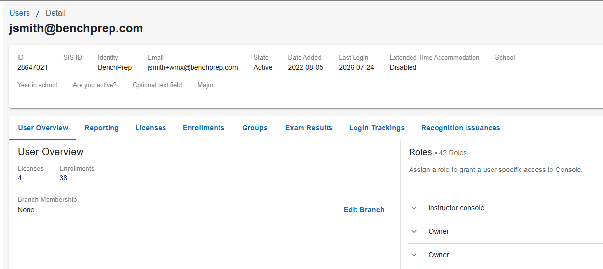Select the instructor console role row text
The image size is (603, 269).
tap(456, 208)
